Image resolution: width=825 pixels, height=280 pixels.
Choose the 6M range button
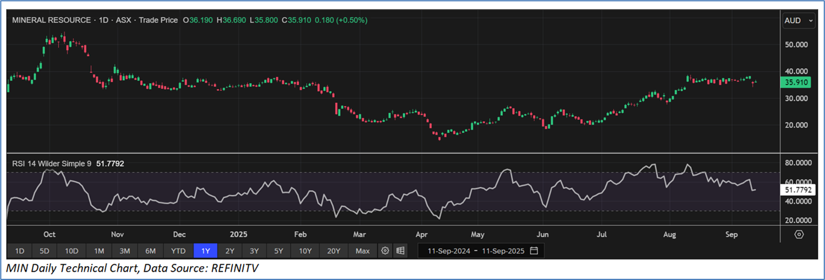pos(151,250)
